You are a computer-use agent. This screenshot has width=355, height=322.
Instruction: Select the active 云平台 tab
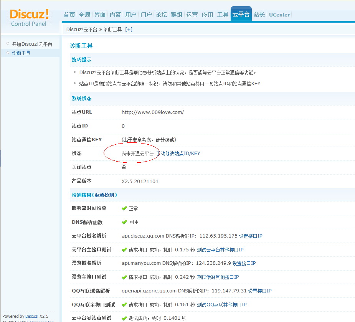coord(241,14)
